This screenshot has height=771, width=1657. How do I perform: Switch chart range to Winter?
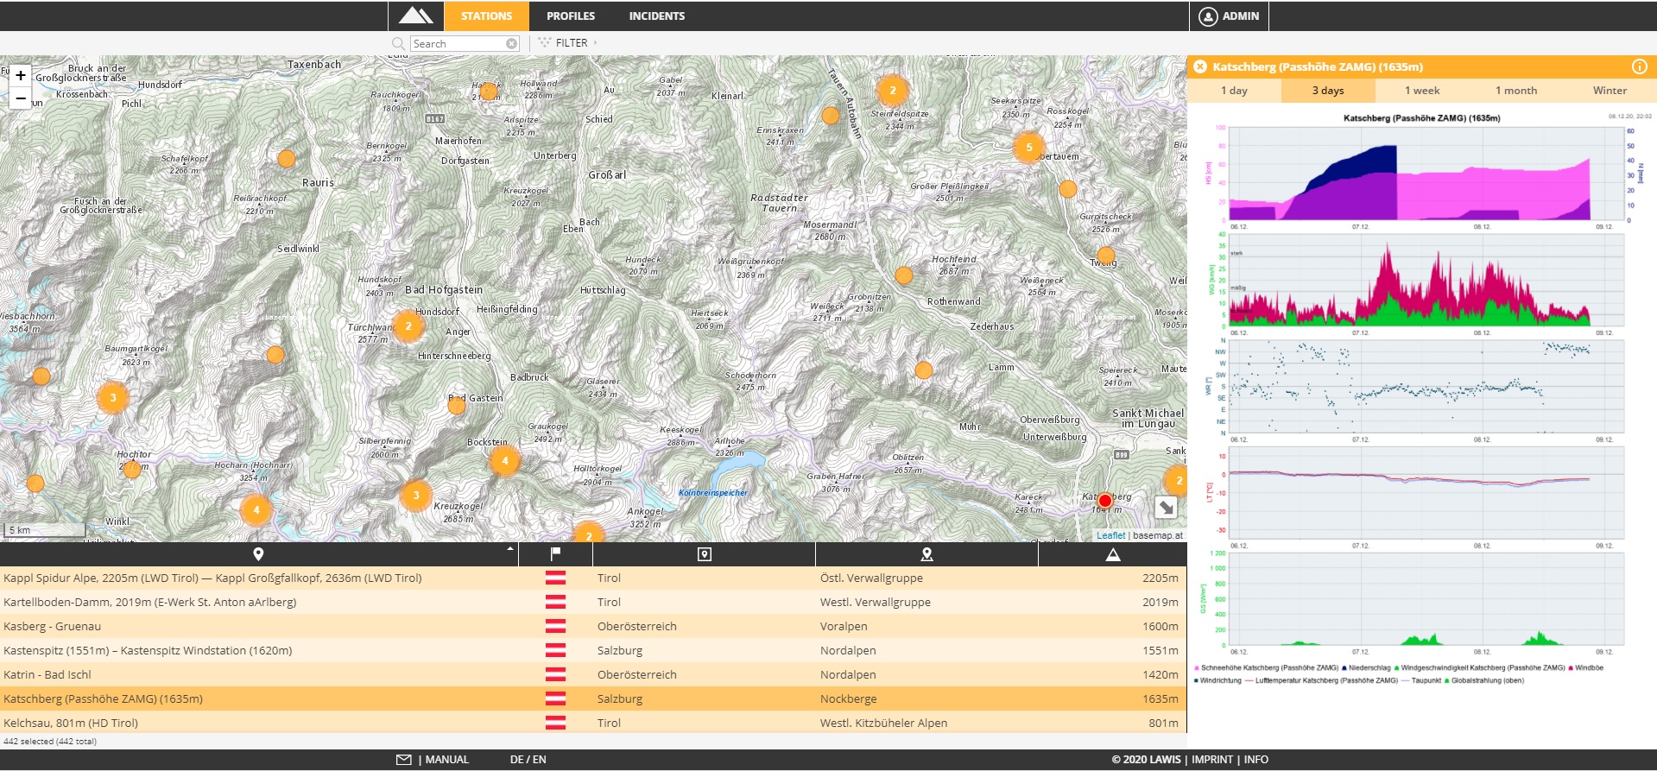pyautogui.click(x=1609, y=91)
